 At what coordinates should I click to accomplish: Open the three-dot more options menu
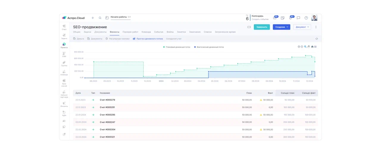tap(316, 27)
